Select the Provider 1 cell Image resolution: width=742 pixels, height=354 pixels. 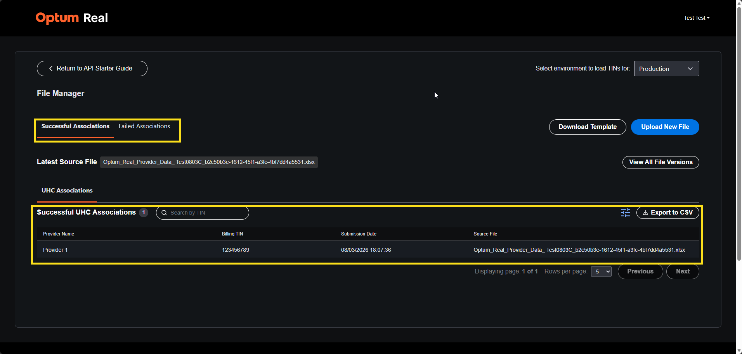55,250
